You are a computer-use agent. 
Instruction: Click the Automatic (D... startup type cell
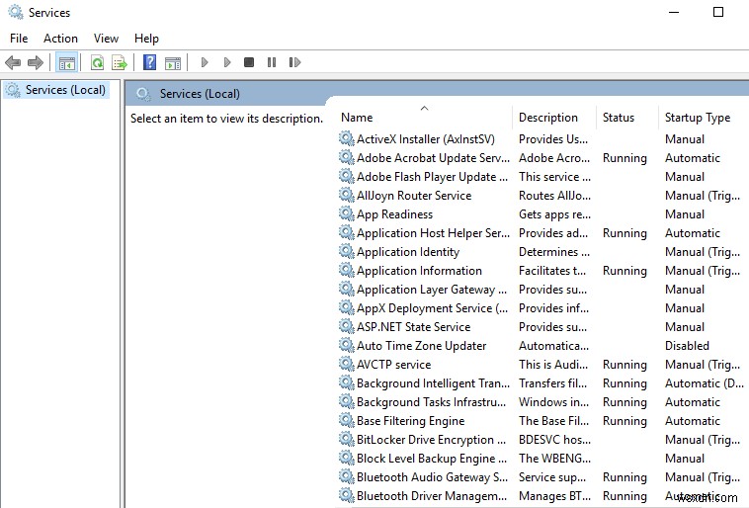[705, 383]
